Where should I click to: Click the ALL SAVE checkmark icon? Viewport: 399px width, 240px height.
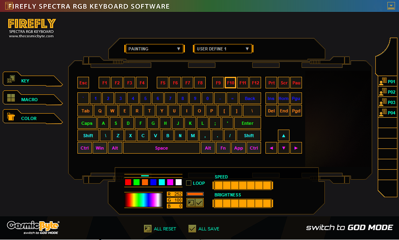coord(192,229)
